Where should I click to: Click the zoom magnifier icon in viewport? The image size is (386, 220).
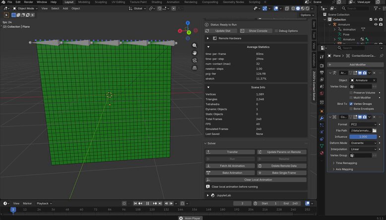pyautogui.click(x=194, y=46)
